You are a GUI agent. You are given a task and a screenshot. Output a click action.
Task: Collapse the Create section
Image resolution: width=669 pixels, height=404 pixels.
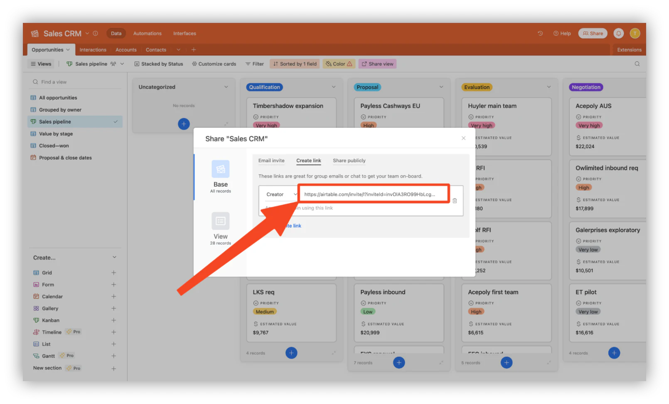pyautogui.click(x=114, y=258)
